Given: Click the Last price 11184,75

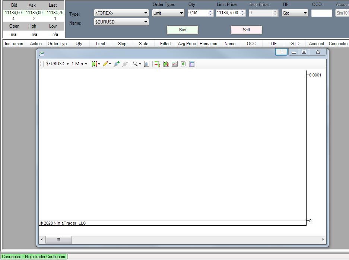Looking at the screenshot, I should (55, 13).
